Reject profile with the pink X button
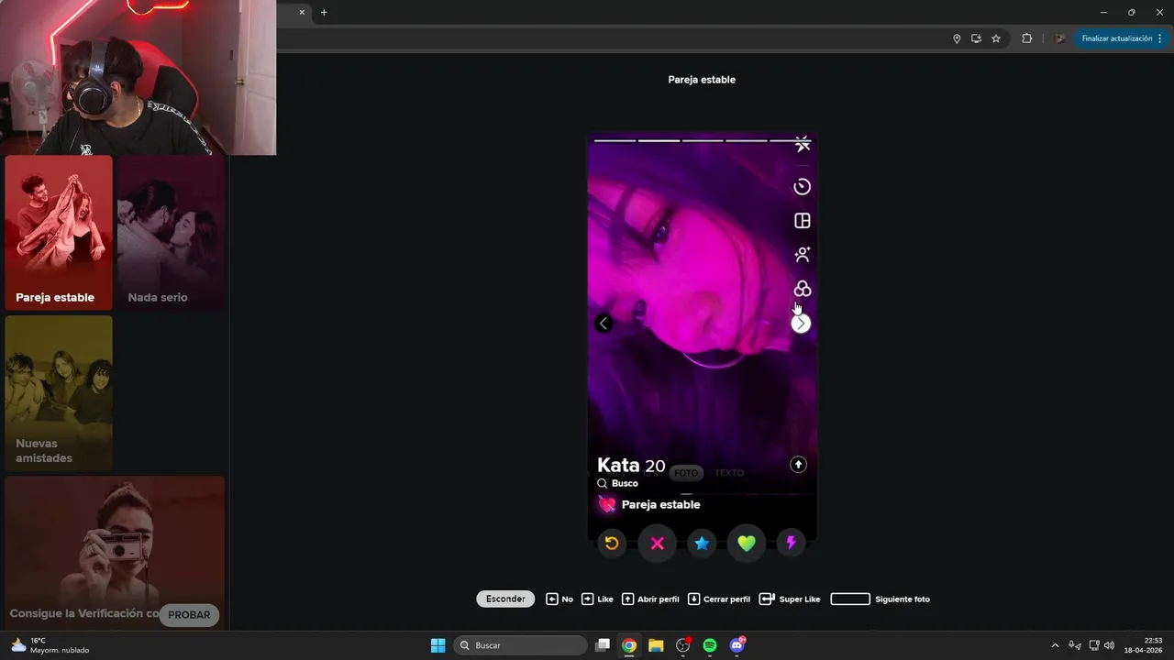This screenshot has width=1174, height=660. click(x=657, y=544)
